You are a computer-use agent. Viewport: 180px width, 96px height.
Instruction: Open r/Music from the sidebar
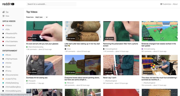click(x=8, y=55)
